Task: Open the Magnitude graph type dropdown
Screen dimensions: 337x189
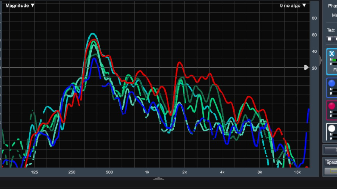Action: [x=20, y=5]
